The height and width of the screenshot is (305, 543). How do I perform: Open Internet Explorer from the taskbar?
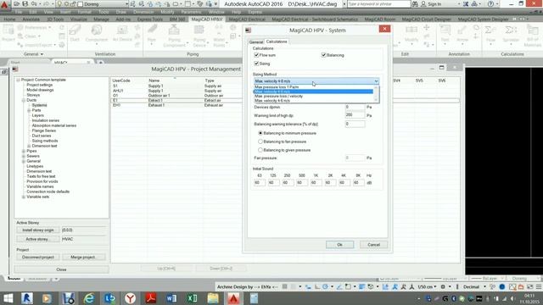(x=89, y=298)
